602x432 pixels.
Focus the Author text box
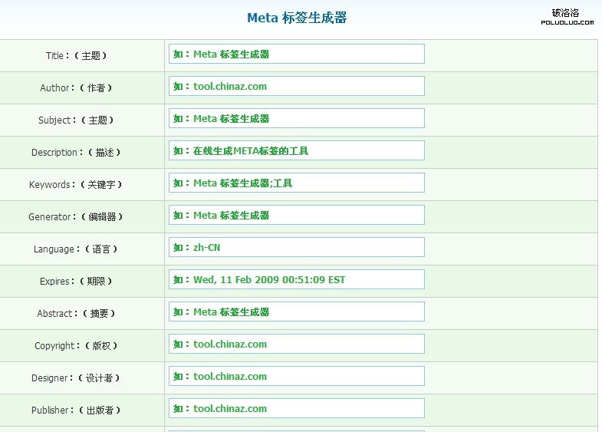pos(296,87)
